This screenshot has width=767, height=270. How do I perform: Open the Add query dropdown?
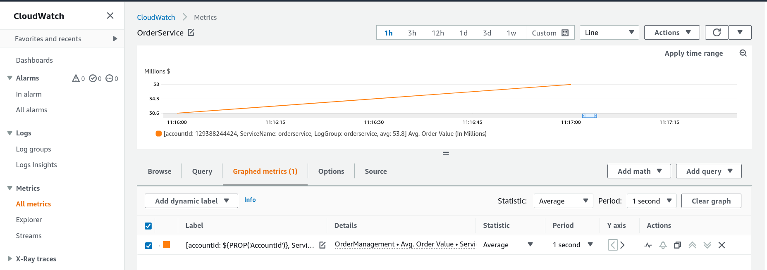[x=709, y=171]
